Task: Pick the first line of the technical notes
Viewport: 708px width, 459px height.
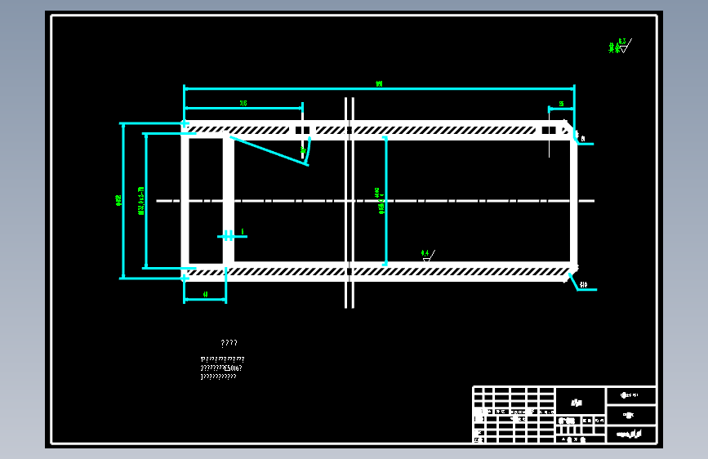Action: coord(223,359)
